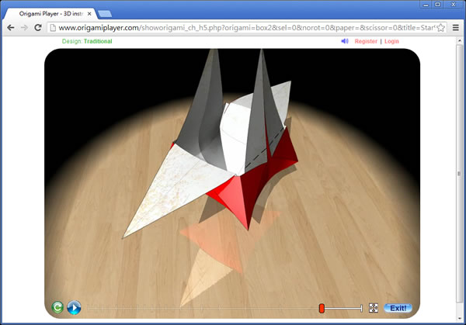Maximize the browser window
Image resolution: width=466 pixels, height=325 pixels.
click(x=438, y=5)
